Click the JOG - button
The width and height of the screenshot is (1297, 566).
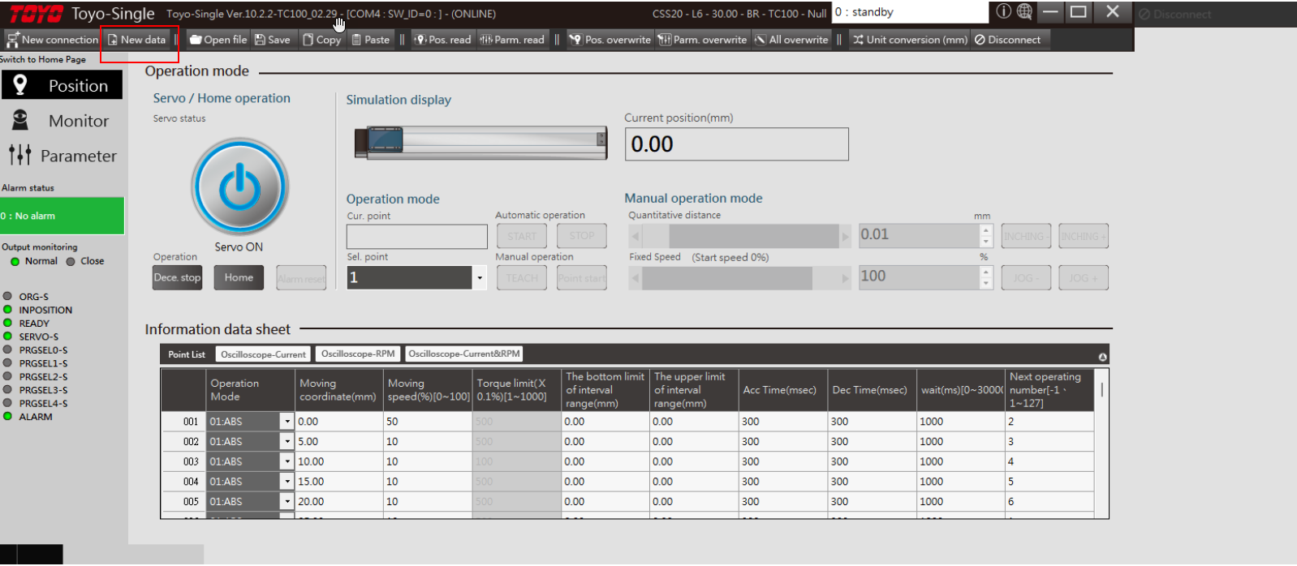[1026, 278]
